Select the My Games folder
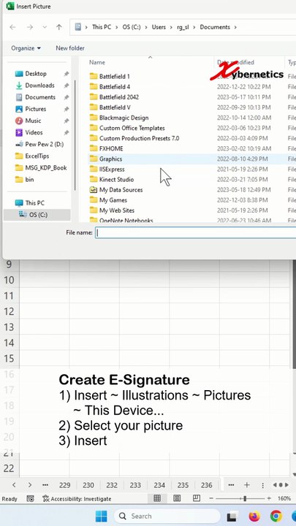Screen dimensions: 296x526 (113, 200)
